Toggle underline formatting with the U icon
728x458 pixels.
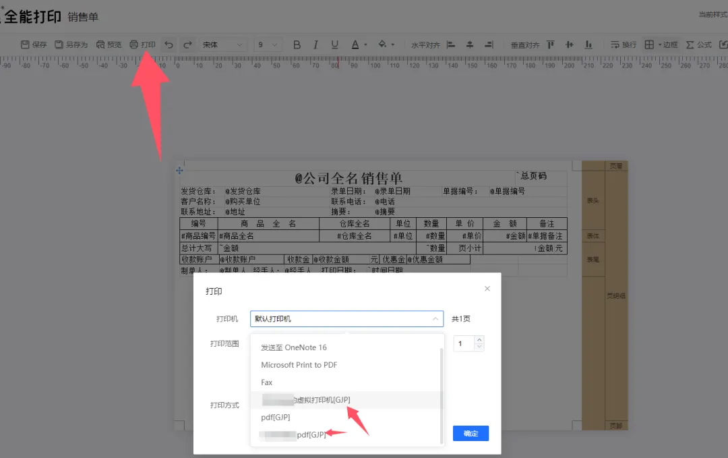point(334,45)
